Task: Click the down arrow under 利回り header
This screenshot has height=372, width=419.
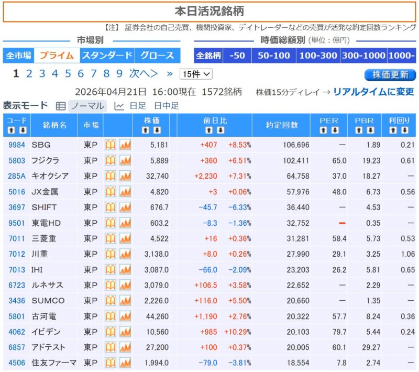Action: click(x=405, y=130)
